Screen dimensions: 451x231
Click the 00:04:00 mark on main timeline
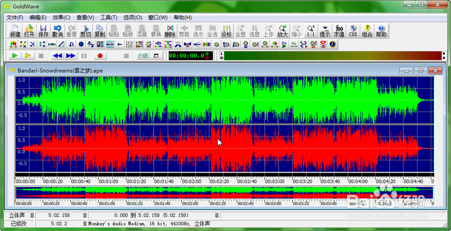358,181
